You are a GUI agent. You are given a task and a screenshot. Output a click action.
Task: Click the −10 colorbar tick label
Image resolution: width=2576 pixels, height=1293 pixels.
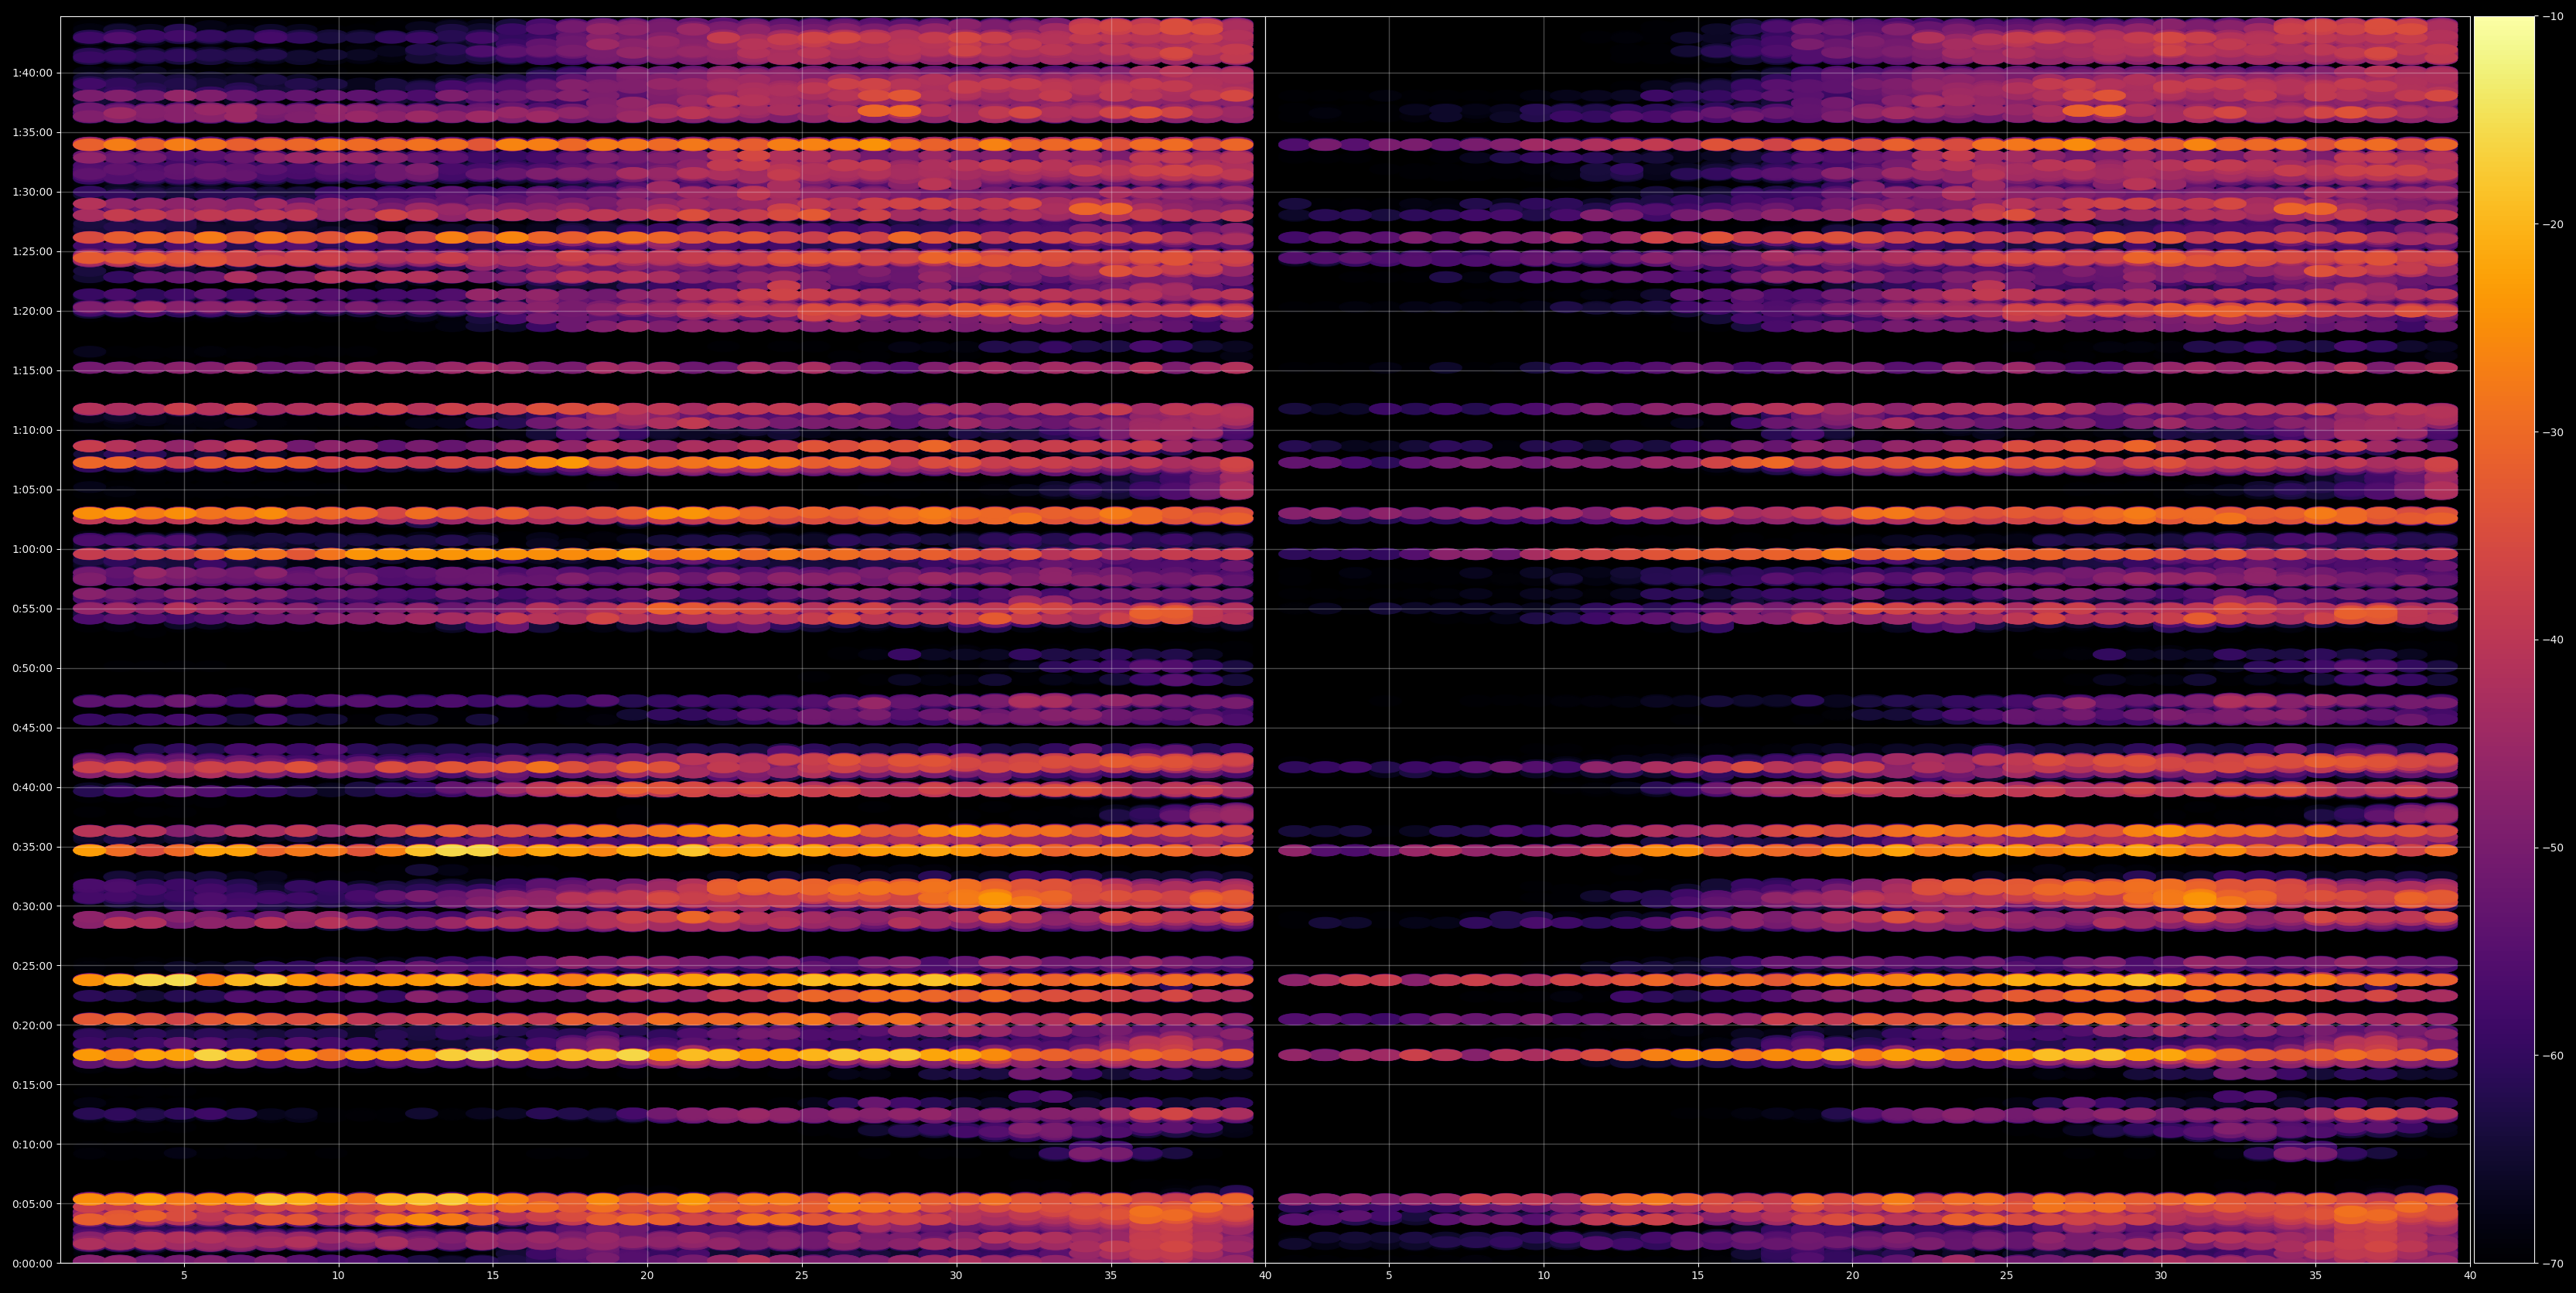(x=2552, y=16)
